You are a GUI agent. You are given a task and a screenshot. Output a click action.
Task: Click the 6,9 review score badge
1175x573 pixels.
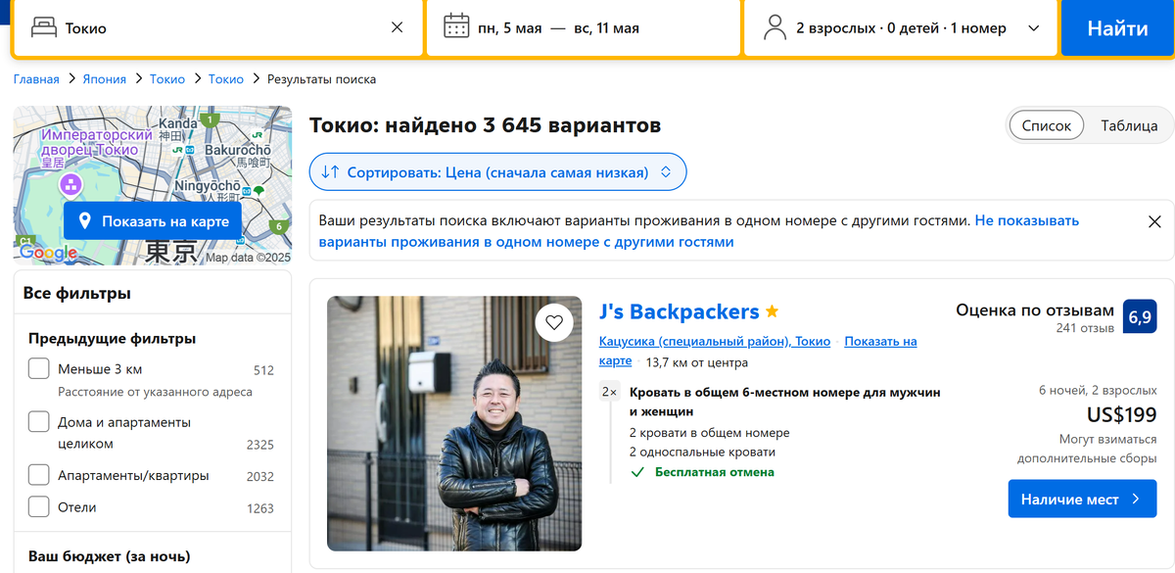(1140, 316)
